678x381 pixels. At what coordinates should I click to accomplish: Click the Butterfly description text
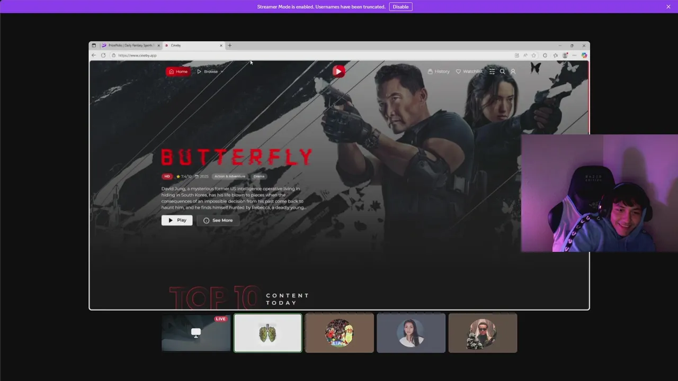pos(233,198)
